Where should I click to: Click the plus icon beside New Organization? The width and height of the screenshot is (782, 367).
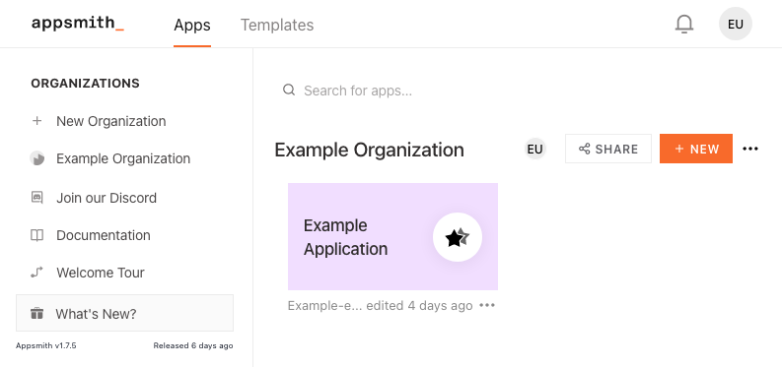(36, 121)
